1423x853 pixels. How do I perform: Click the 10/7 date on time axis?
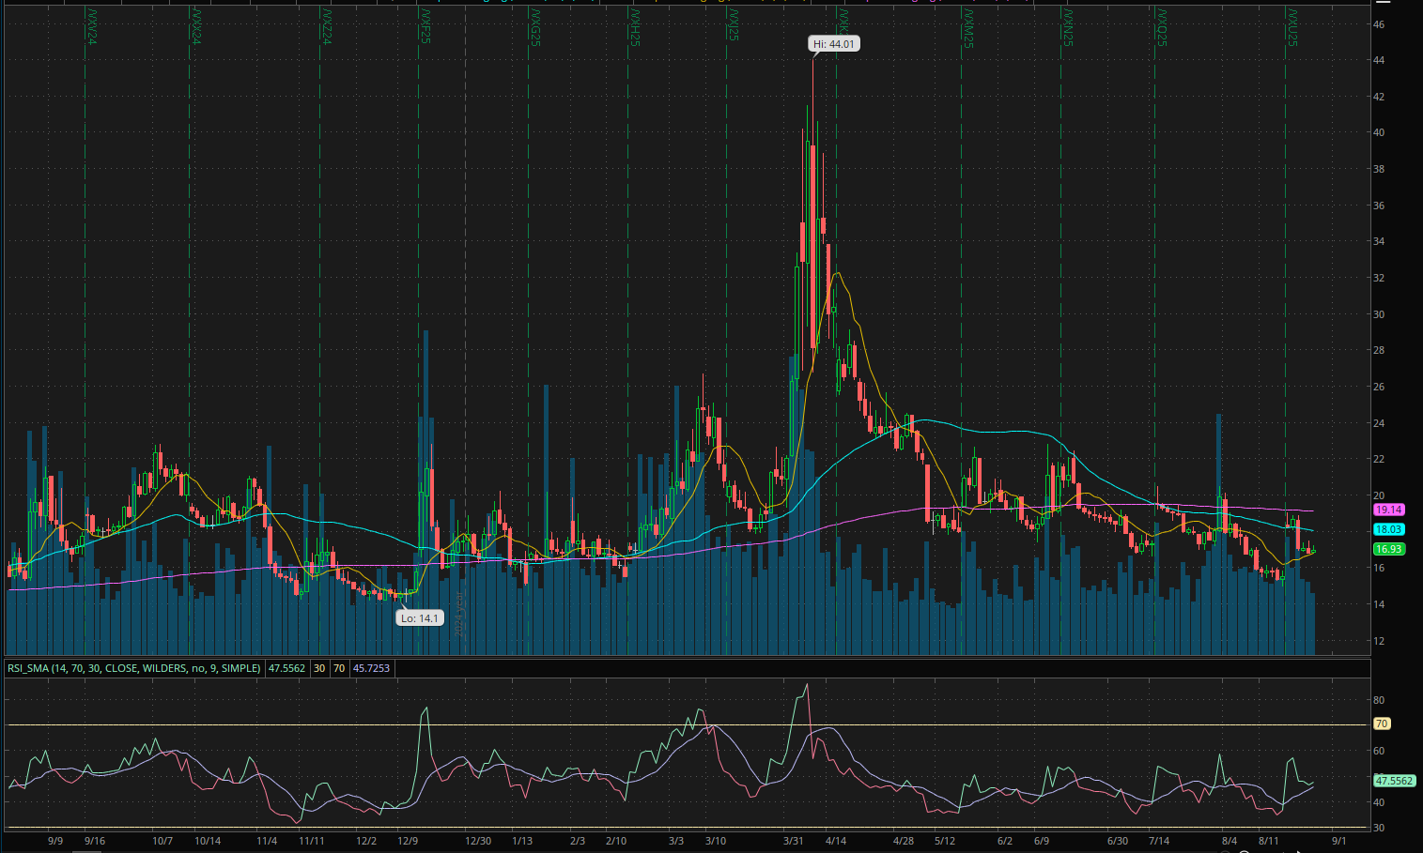pos(162,841)
